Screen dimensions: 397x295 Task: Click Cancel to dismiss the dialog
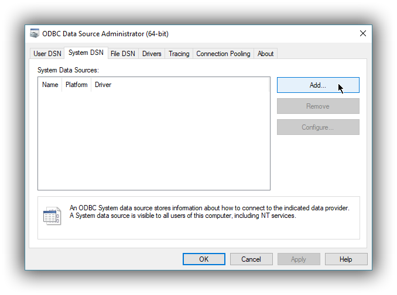(251, 259)
